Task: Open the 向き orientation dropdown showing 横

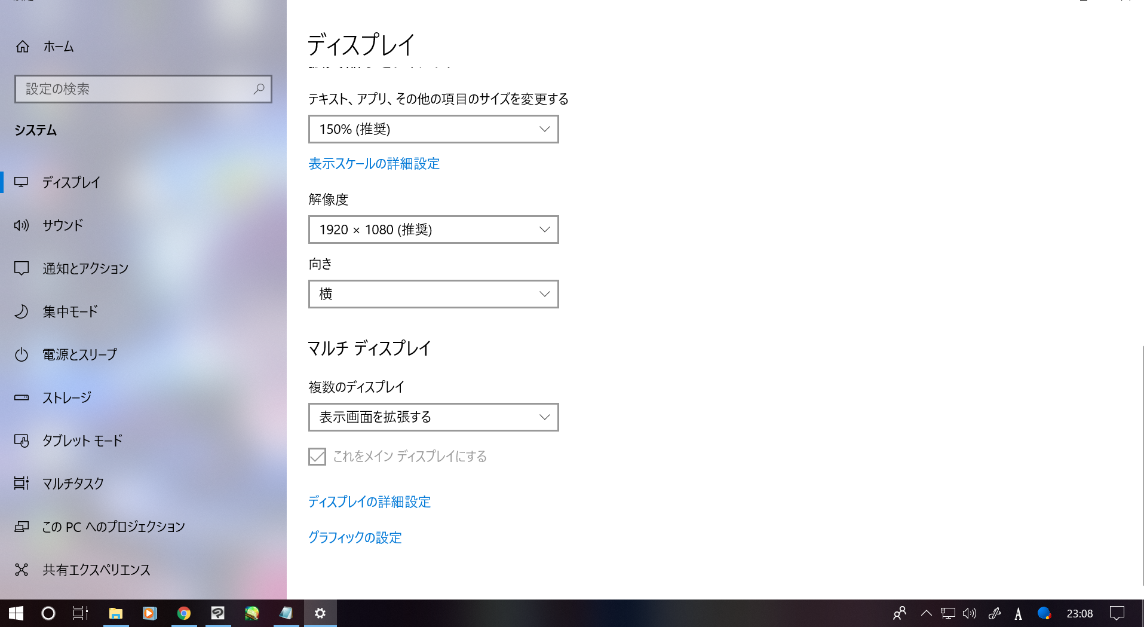Action: pos(434,294)
